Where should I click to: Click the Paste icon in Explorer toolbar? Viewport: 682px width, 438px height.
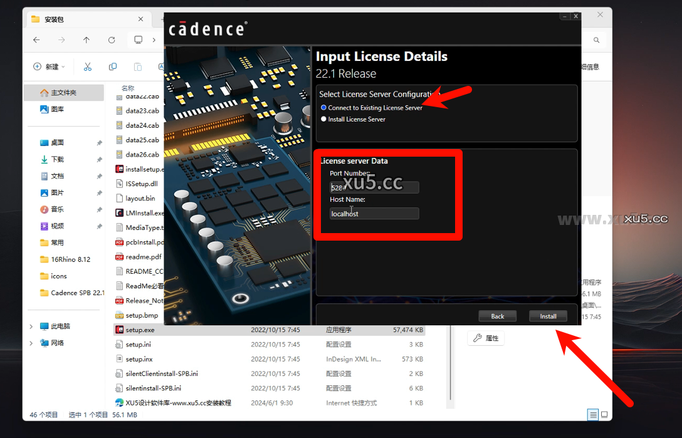[x=137, y=65]
